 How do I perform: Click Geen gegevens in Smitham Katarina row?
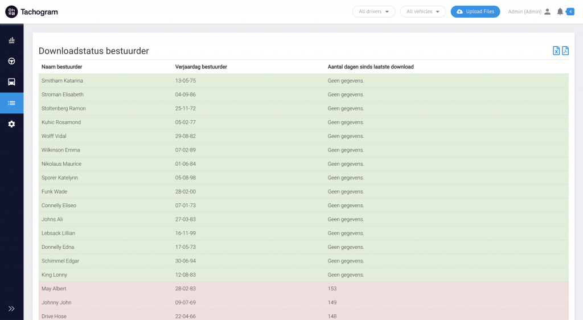(346, 81)
